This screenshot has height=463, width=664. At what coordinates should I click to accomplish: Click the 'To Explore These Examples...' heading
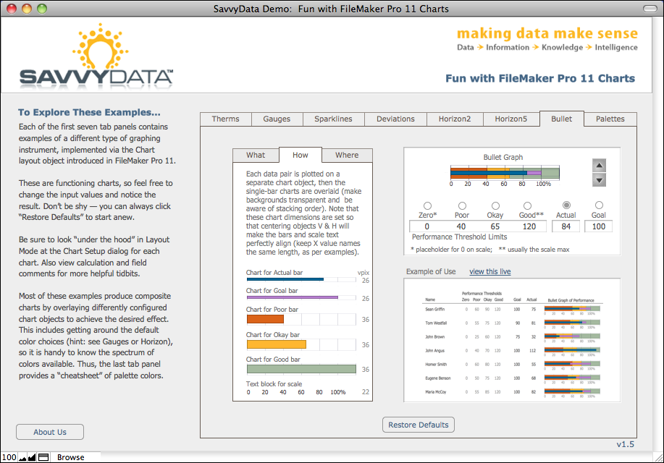[x=89, y=112]
